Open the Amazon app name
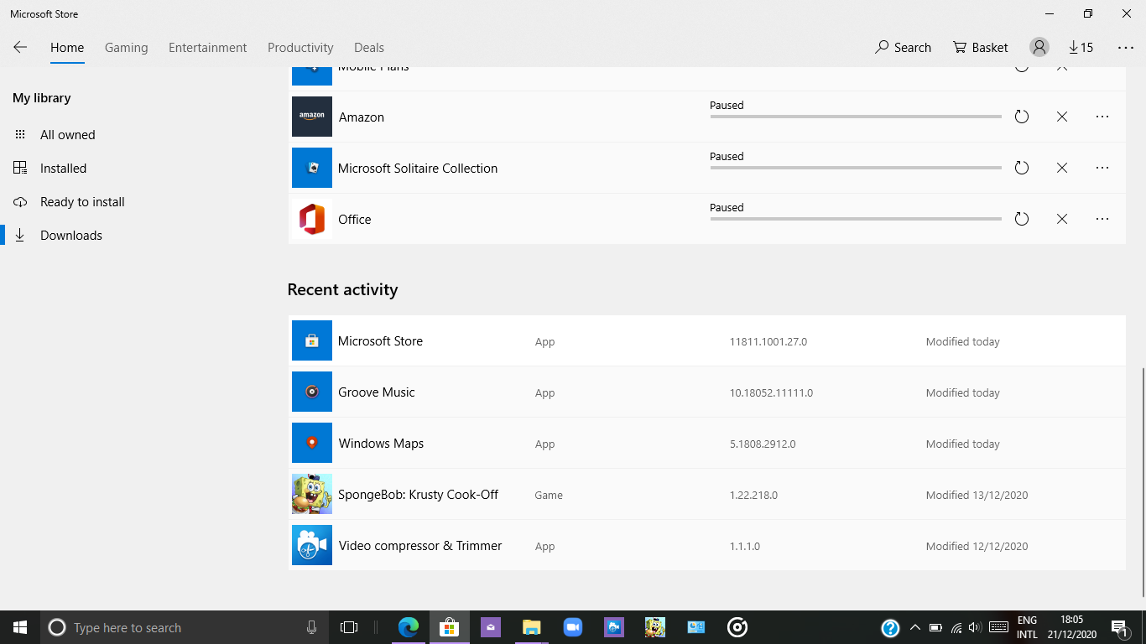This screenshot has height=644, width=1146. click(362, 117)
